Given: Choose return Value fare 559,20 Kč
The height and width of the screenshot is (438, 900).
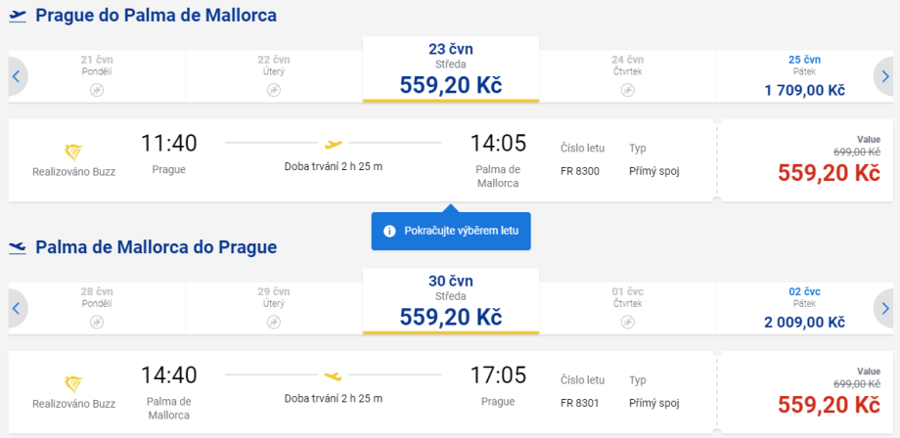Looking at the screenshot, I should (x=829, y=404).
